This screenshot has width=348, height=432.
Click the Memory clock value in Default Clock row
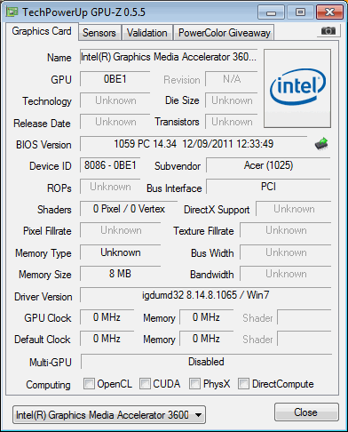coord(206,339)
